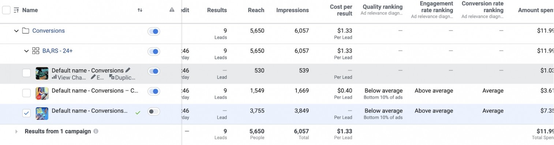Click the pencil edit icon beside first ad name
The image size is (554, 145).
click(128, 70)
